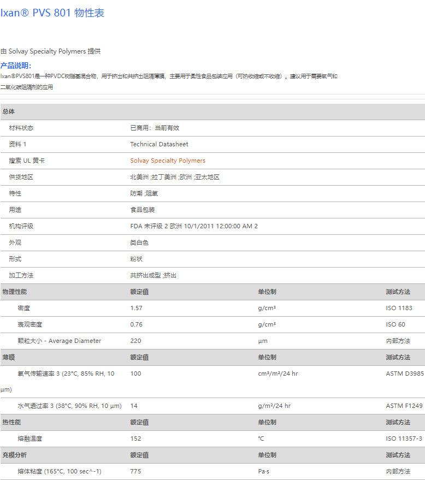Select the particle size value 220
This screenshot has width=425, height=480.
pos(135,341)
